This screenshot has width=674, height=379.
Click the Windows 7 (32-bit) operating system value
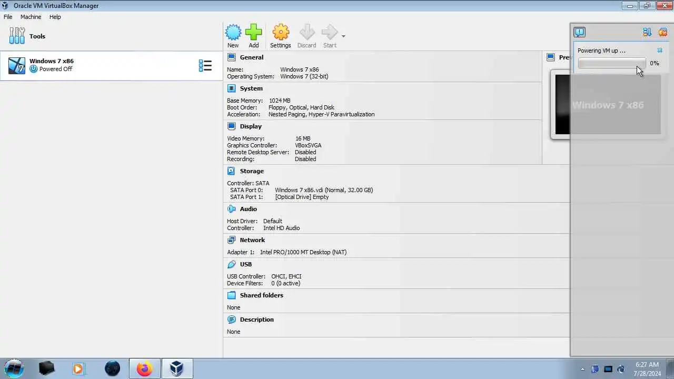click(x=304, y=76)
